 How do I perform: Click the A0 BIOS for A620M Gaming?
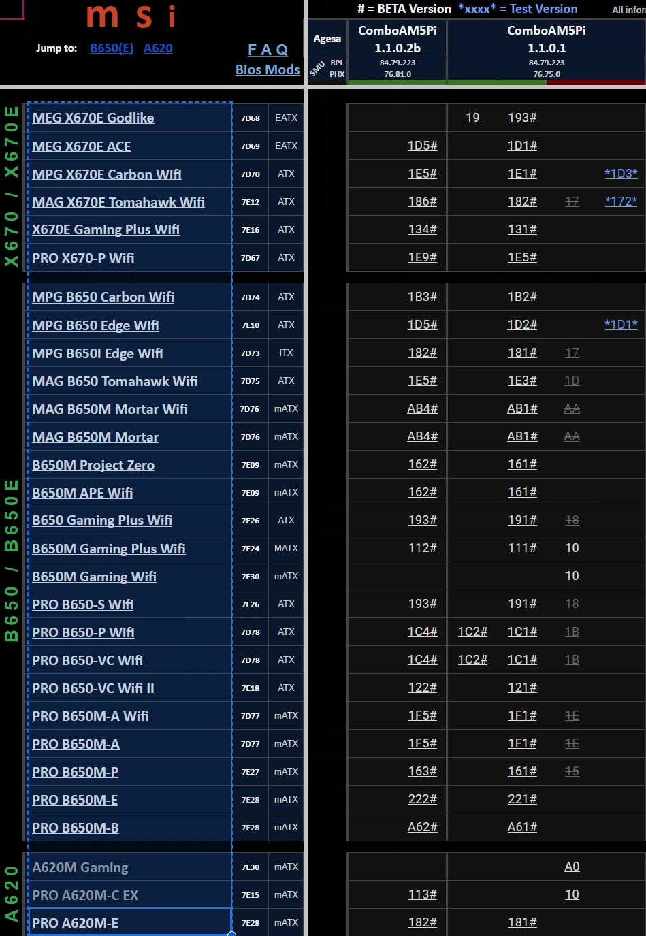tap(572, 867)
